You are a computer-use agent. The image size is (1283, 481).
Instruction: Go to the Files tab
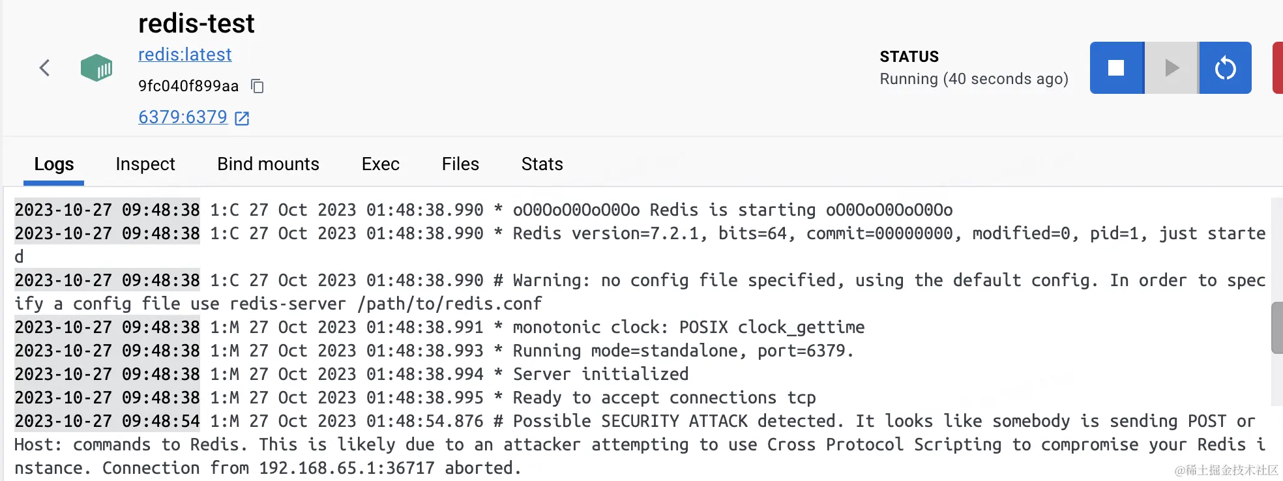pos(460,164)
